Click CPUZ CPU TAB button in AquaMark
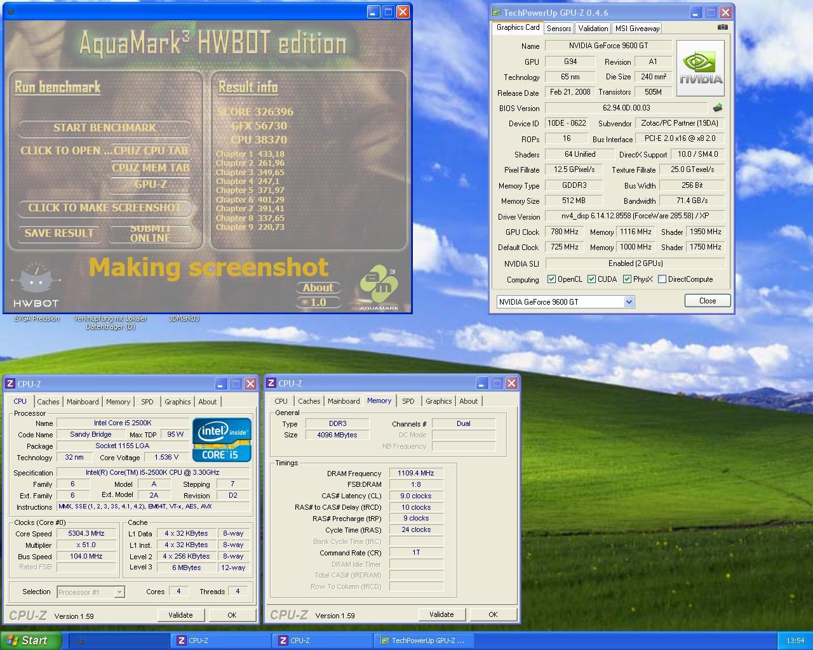The width and height of the screenshot is (813, 650). click(x=151, y=151)
